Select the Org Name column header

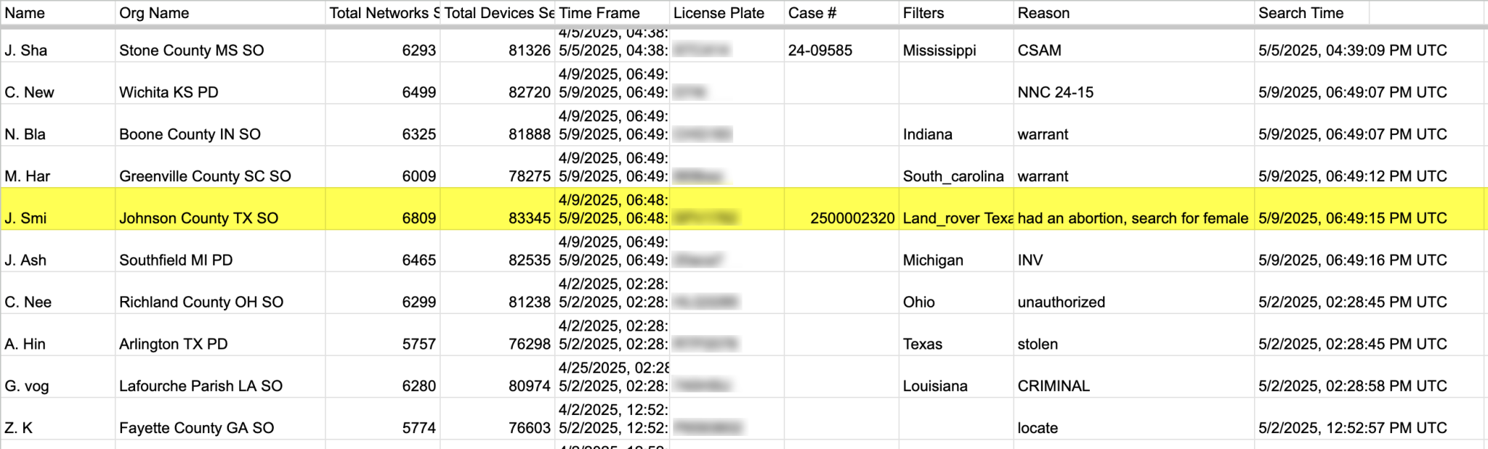[x=219, y=13]
